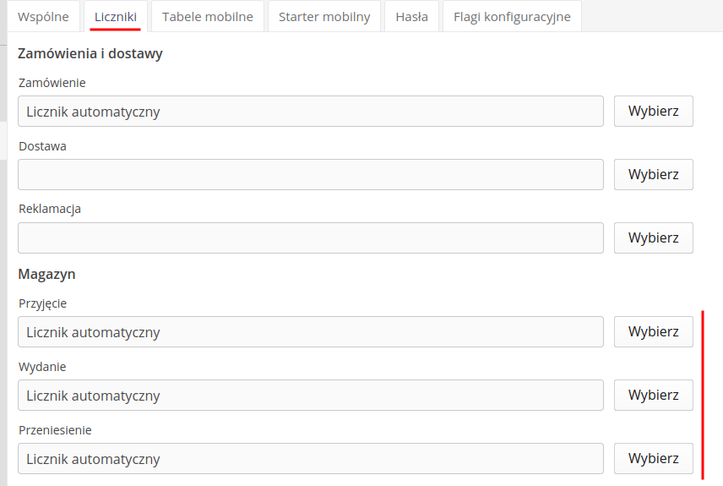Hit Wybierz for the Przeniesienie counter
The height and width of the screenshot is (486, 723).
653,459
